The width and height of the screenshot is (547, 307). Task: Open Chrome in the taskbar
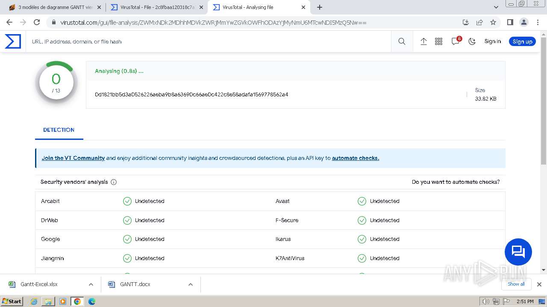(77, 301)
